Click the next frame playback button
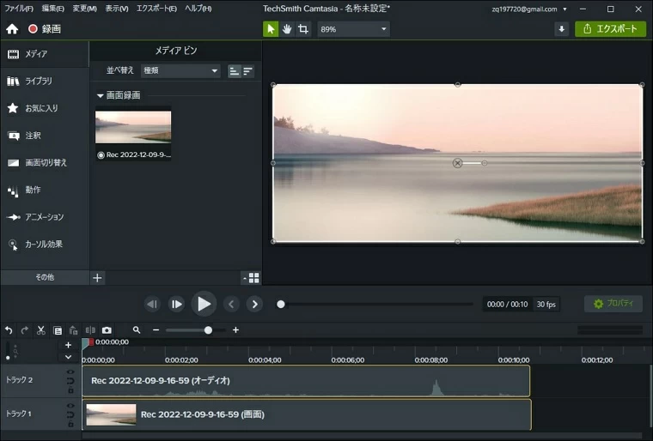 click(x=177, y=304)
